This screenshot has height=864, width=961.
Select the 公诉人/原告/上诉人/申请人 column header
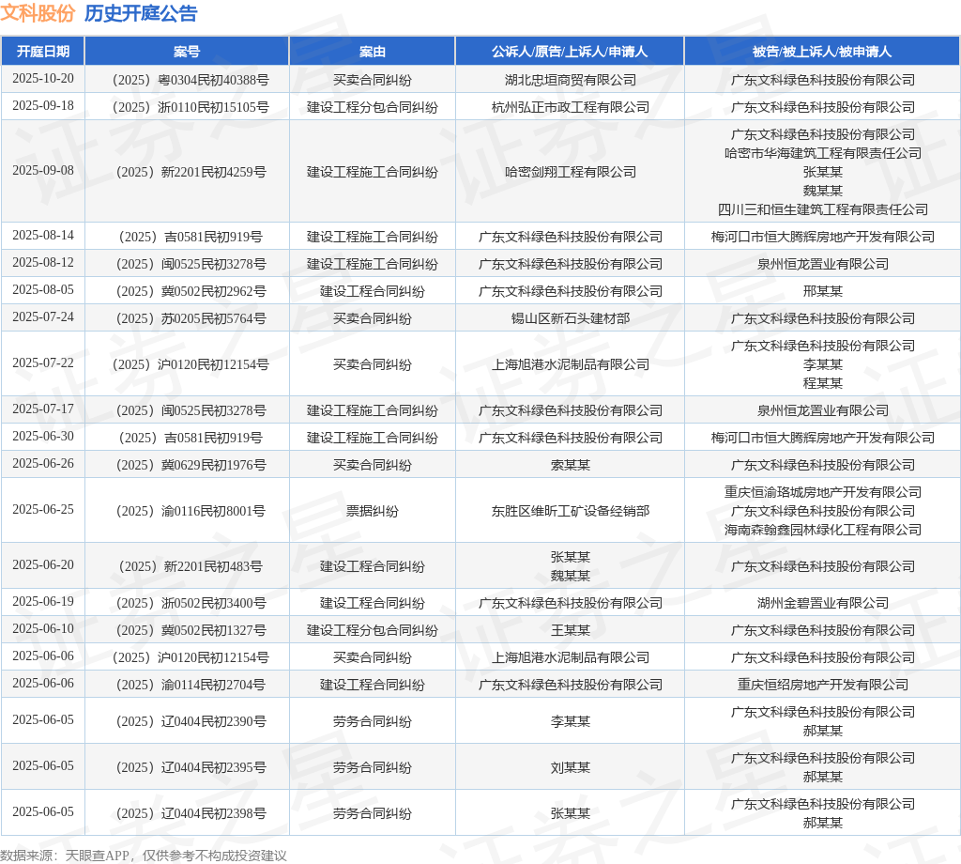pyautogui.click(x=570, y=52)
